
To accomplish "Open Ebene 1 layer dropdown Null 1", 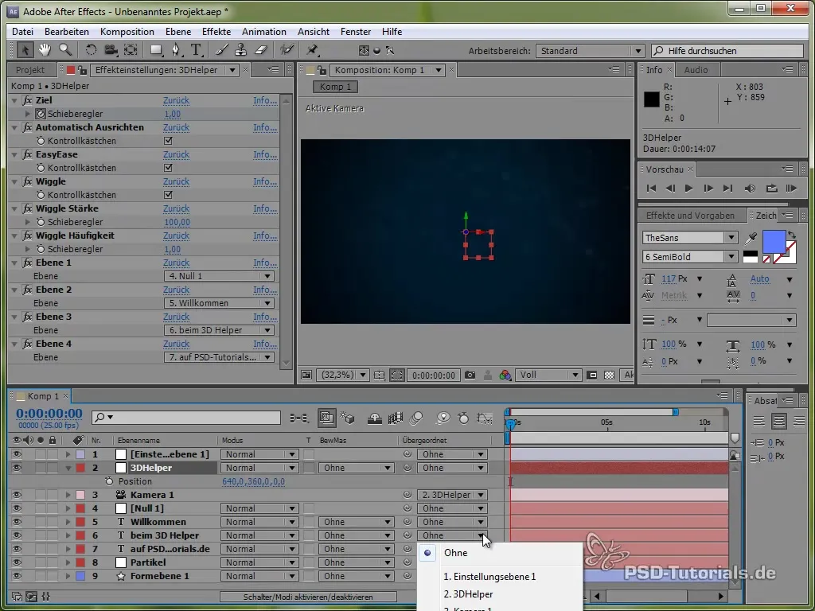I will tap(219, 276).
